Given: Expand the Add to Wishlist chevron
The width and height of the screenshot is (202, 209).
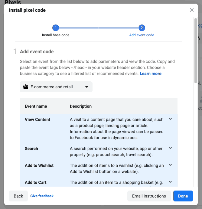Looking at the screenshot, I should tap(170, 165).
